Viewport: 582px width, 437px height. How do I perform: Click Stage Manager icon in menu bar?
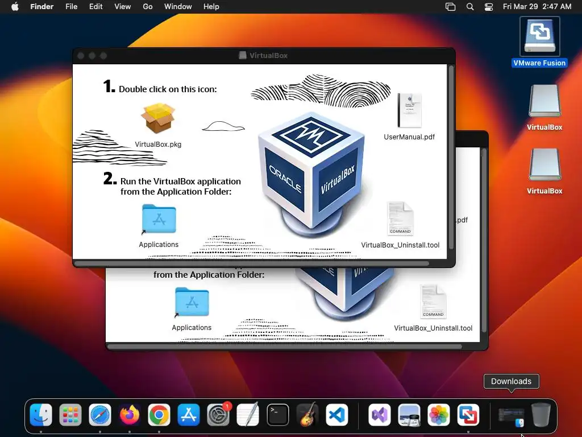[x=451, y=7]
